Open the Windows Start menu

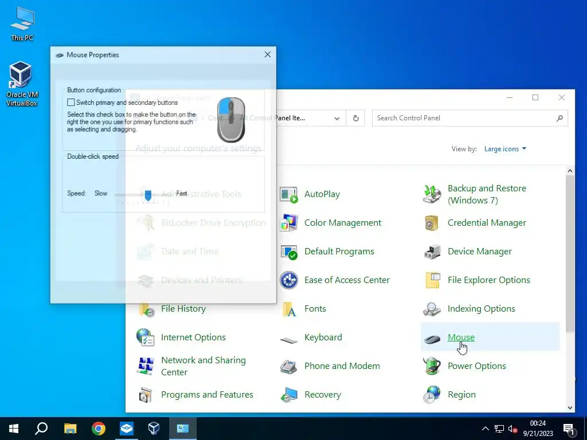14,429
